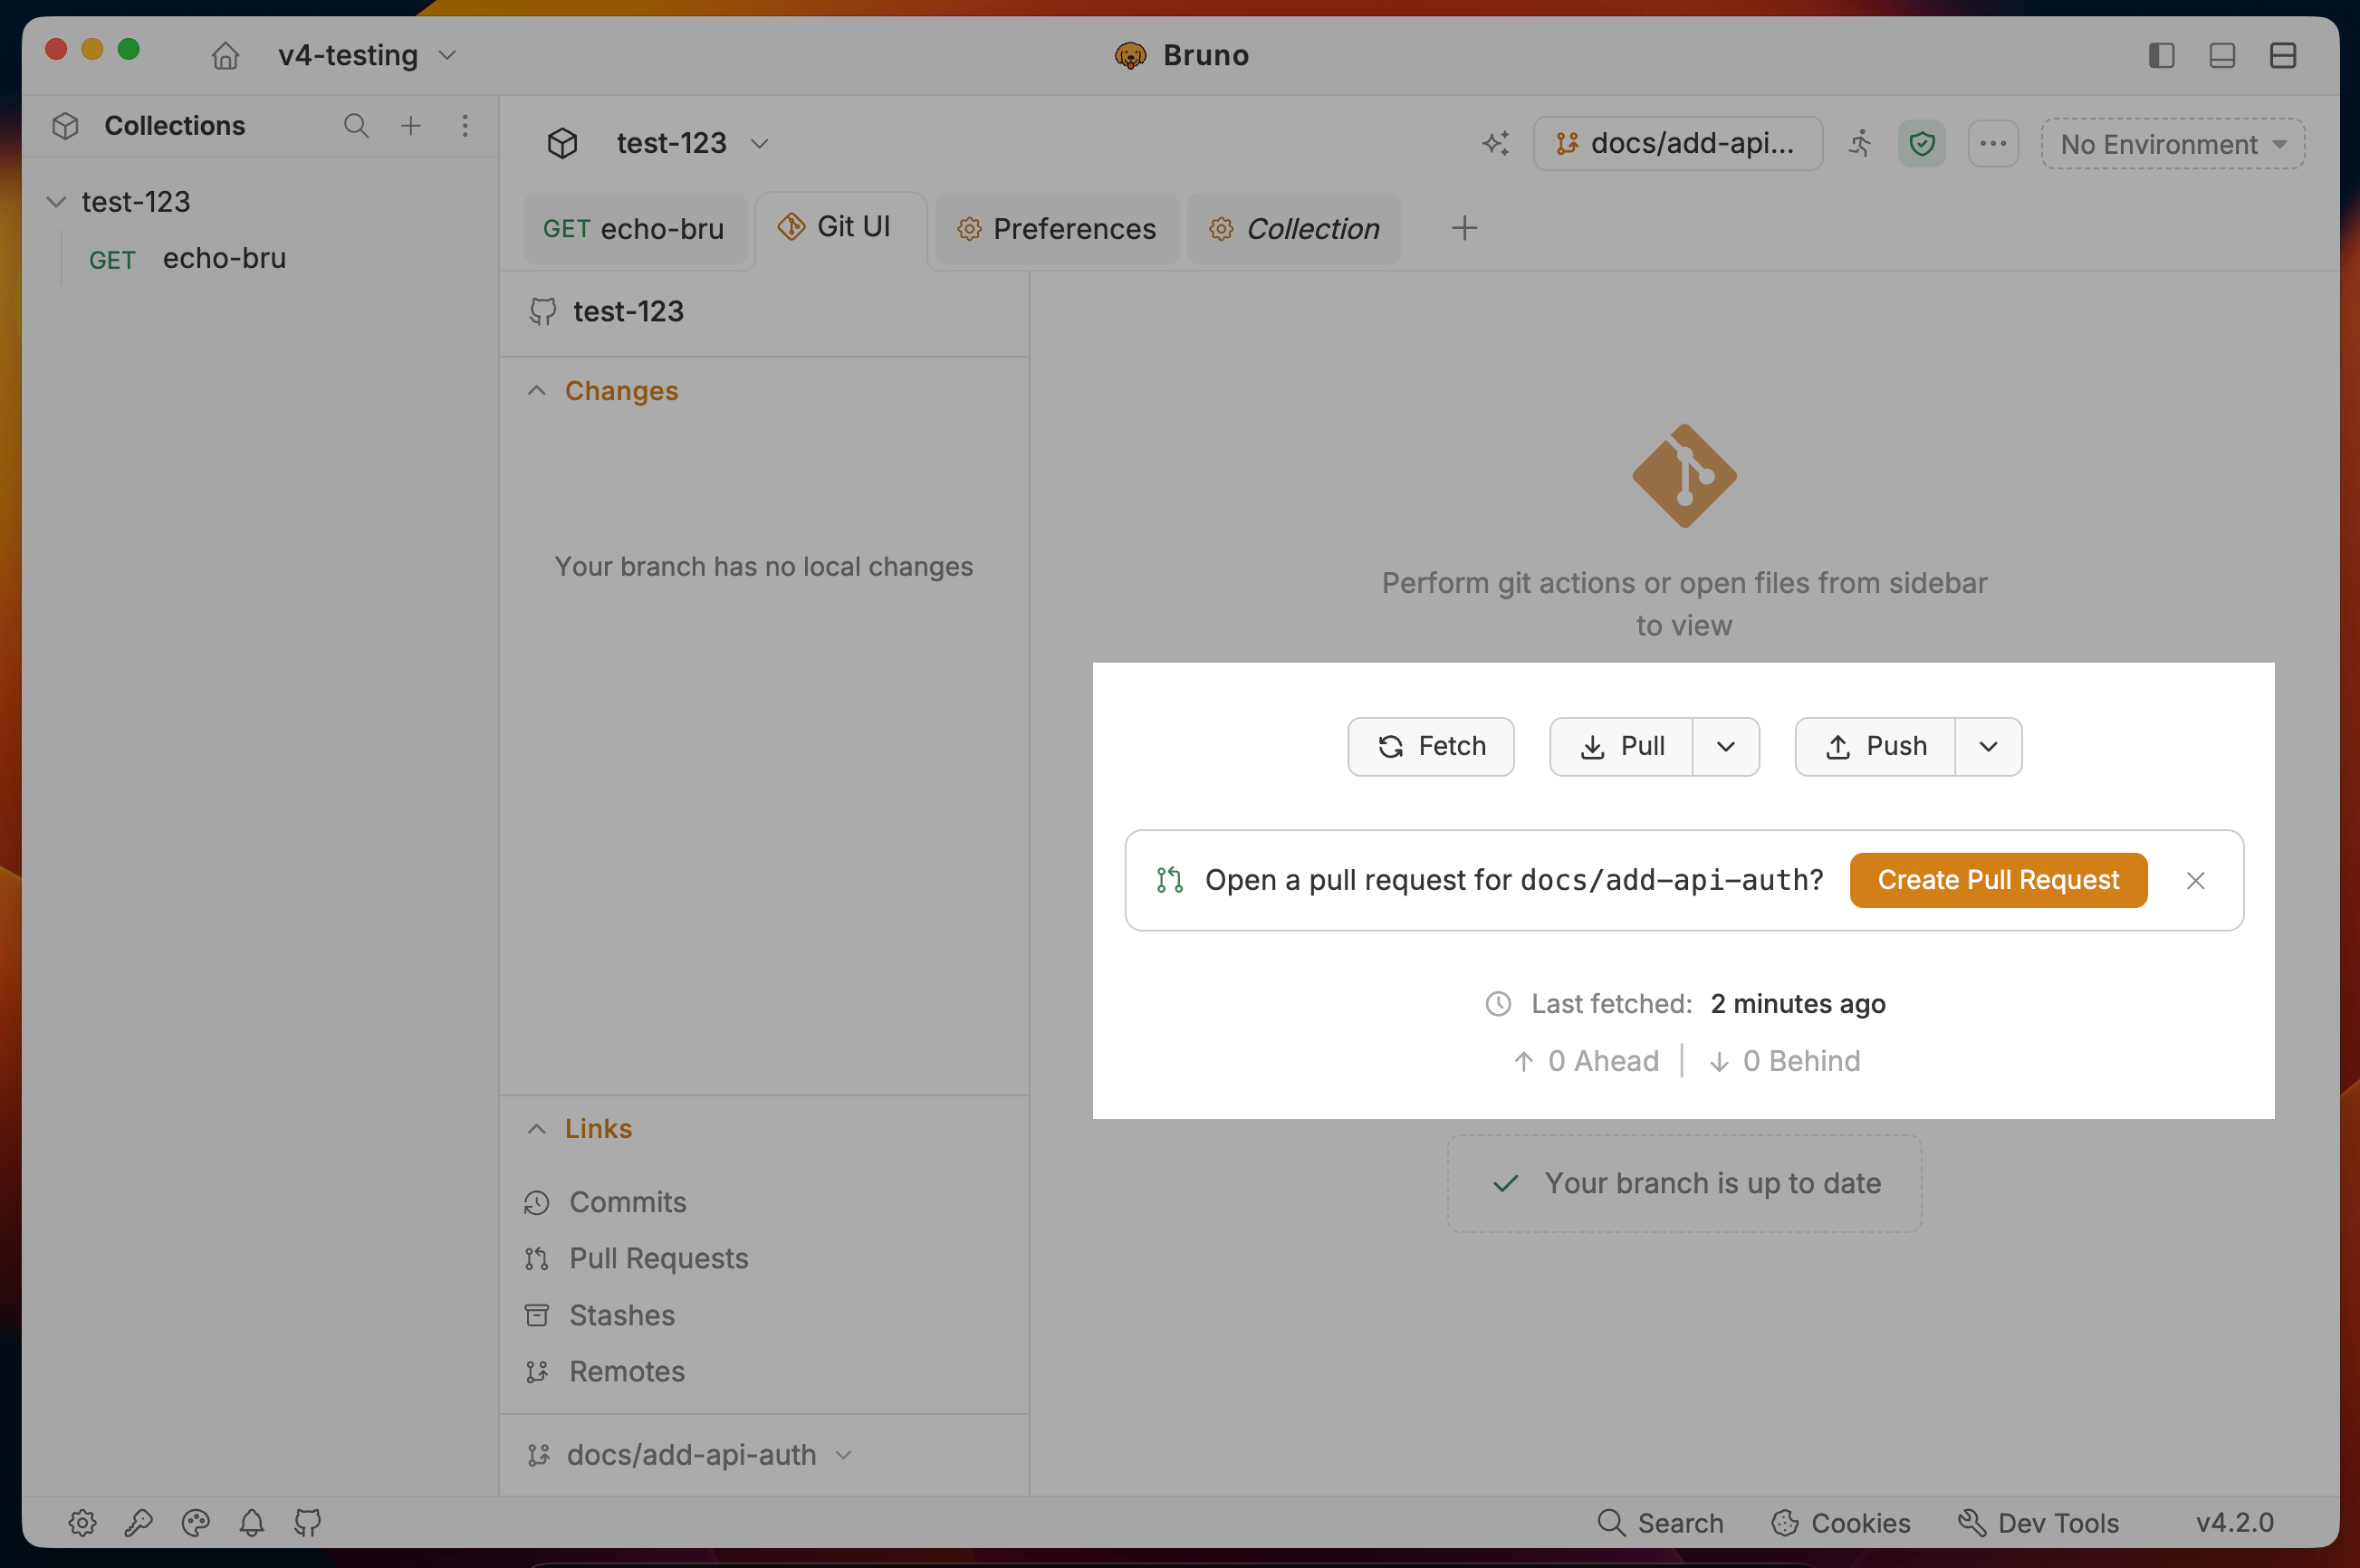The height and width of the screenshot is (1568, 2360).
Task: Open Dev Tools in the status bar
Action: tap(2039, 1523)
